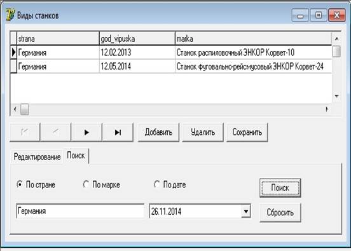The image size is (351, 251).
Task: Go to the previous record navigator button
Action: pyautogui.click(x=56, y=132)
